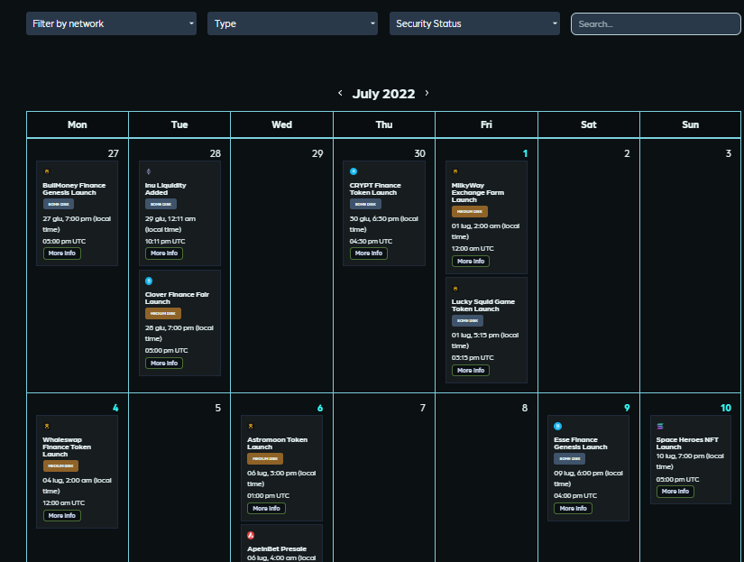Click '10:11 pm UTC' on Inu Liquidity card

click(x=165, y=242)
